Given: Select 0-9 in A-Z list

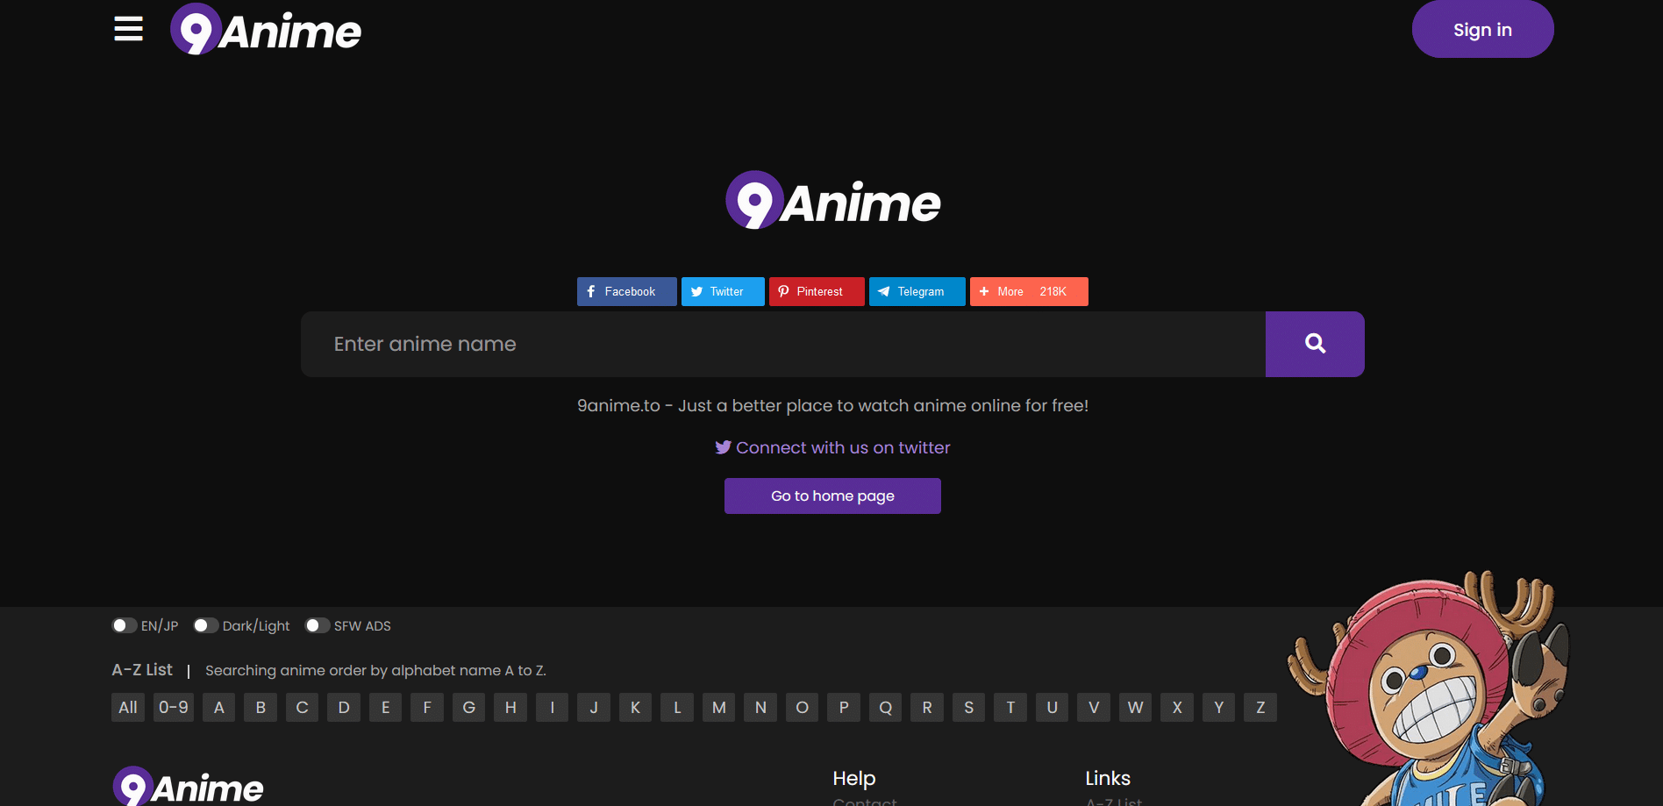Looking at the screenshot, I should tap(174, 707).
